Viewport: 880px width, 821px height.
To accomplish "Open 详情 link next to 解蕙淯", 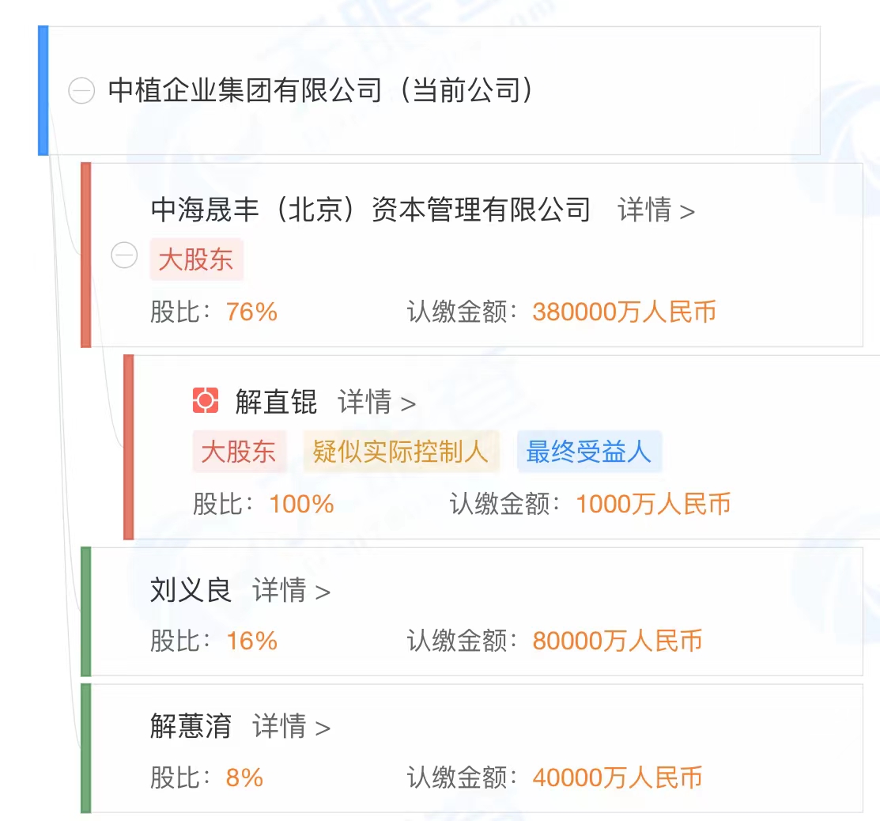I will point(291,727).
